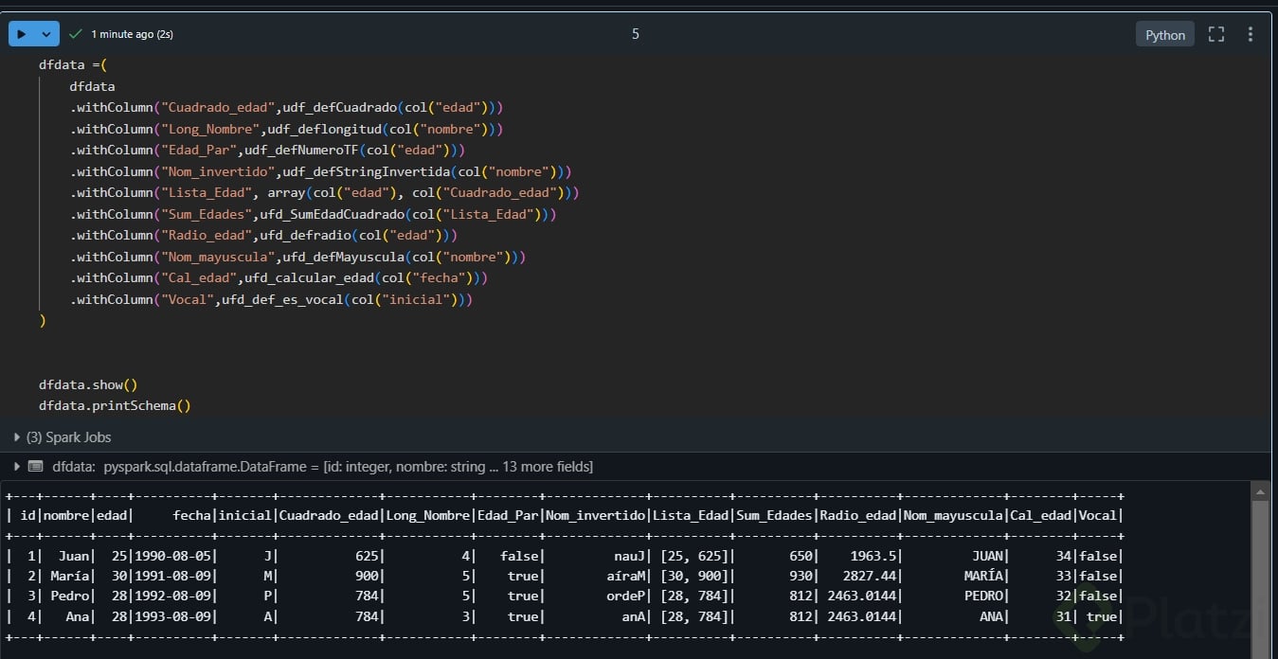Click the withColumn "Lista_Edad" code line

pos(324,192)
